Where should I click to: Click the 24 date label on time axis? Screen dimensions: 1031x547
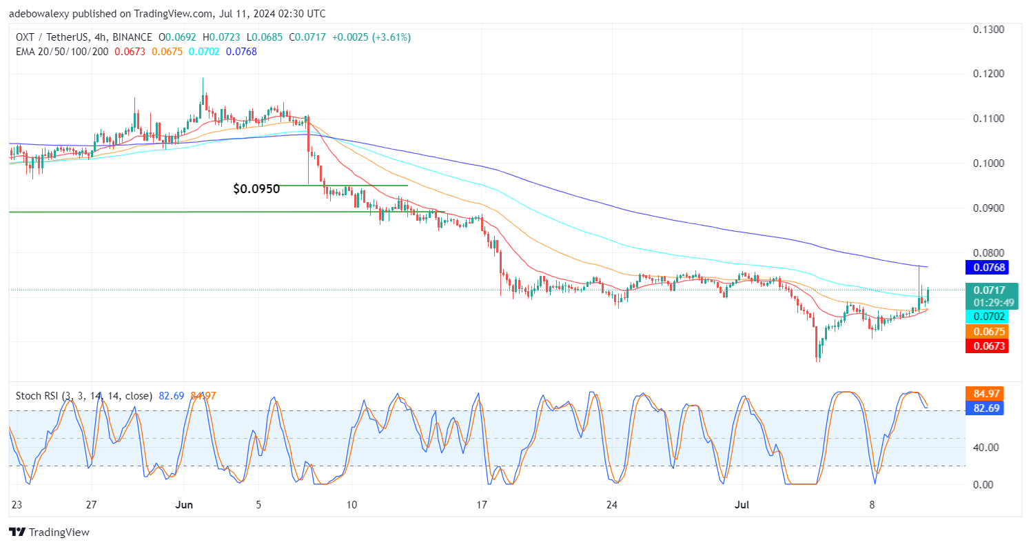613,504
